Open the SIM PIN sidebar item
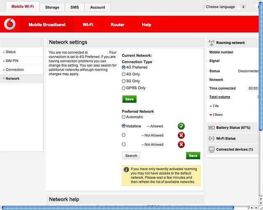Viewport: 263px width, 210px height. click(x=21, y=61)
